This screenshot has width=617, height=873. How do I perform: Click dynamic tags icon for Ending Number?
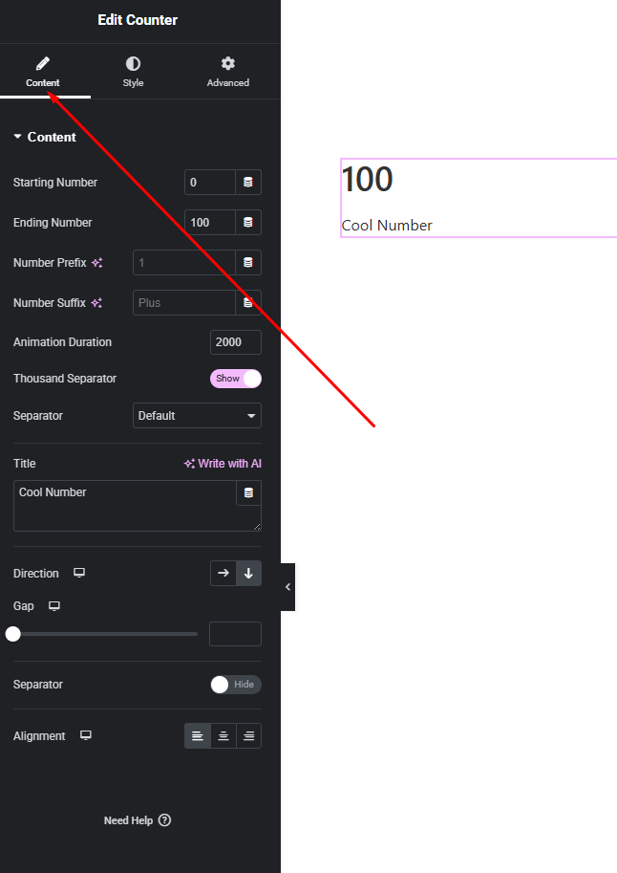click(248, 223)
